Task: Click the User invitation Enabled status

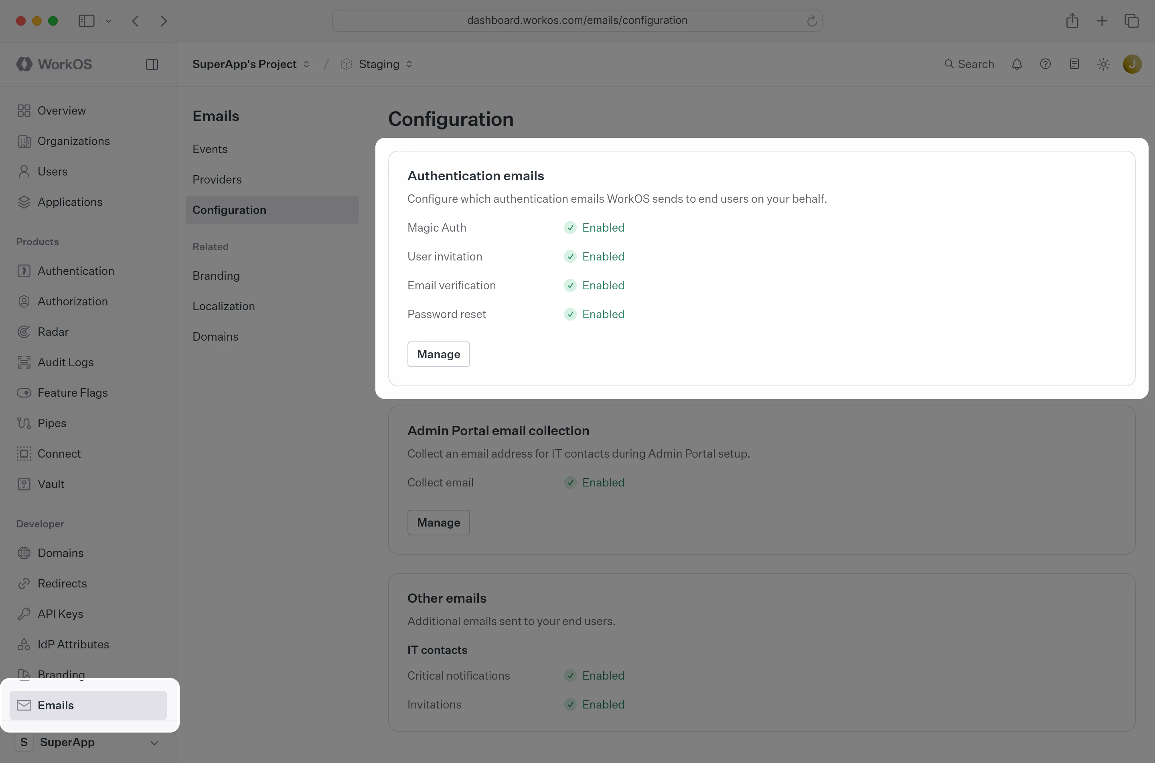Action: pos(594,256)
